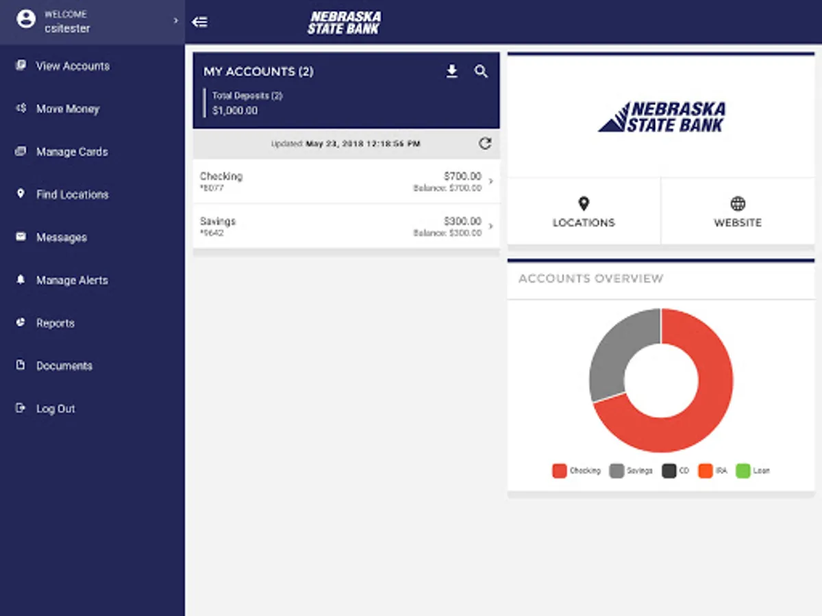Click the Reports pie chart icon
The image size is (822, 616).
21,322
